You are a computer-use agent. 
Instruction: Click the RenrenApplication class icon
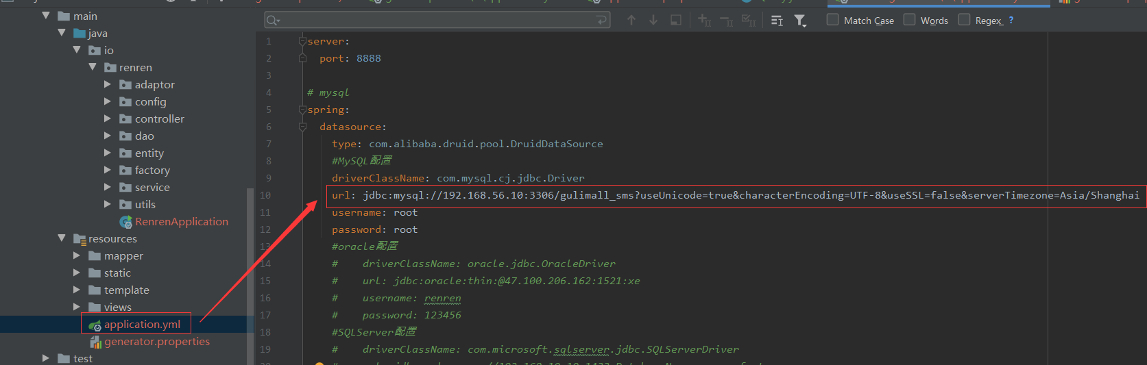126,222
